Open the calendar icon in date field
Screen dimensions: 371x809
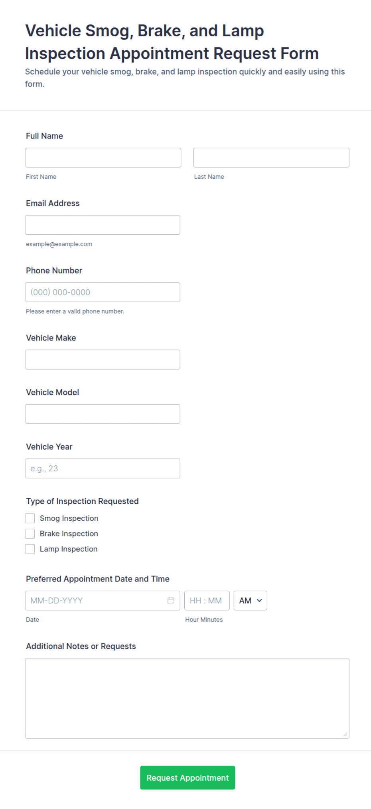pos(171,600)
